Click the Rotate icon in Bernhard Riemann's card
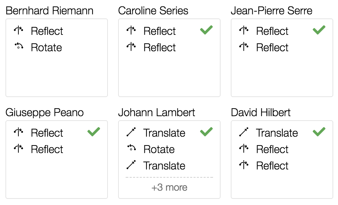Screen dimensions: 338x205 pyautogui.click(x=18, y=47)
